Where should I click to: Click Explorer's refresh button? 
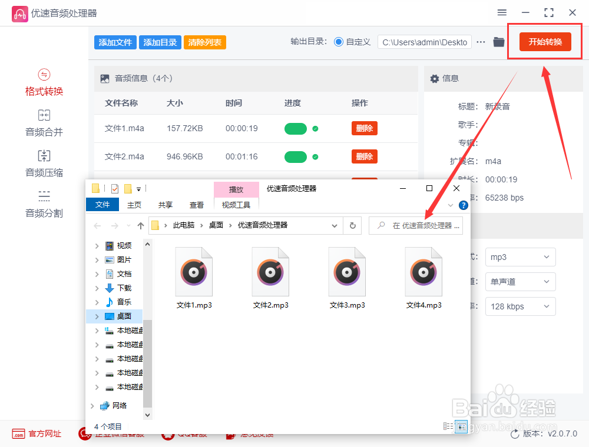point(352,225)
